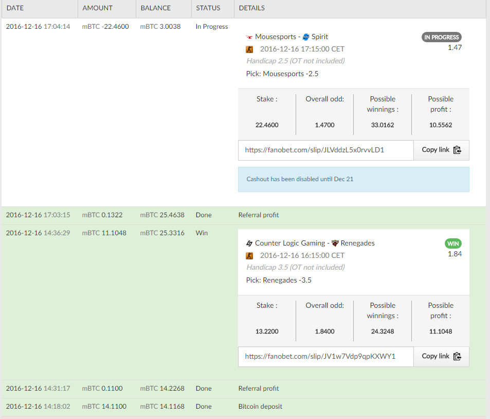The height and width of the screenshot is (419, 490).
Task: Click the 'In Progress' status cell
Action: [x=212, y=27]
